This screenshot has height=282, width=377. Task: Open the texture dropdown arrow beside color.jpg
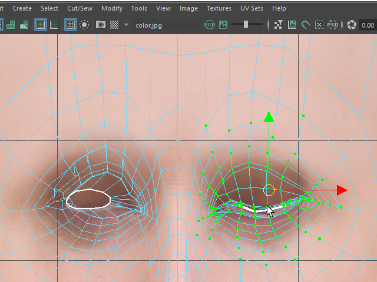click(x=126, y=25)
